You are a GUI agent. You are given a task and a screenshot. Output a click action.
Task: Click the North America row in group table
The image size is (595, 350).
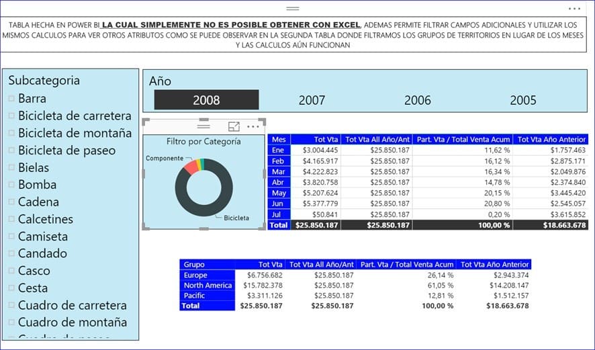pyautogui.click(x=208, y=286)
